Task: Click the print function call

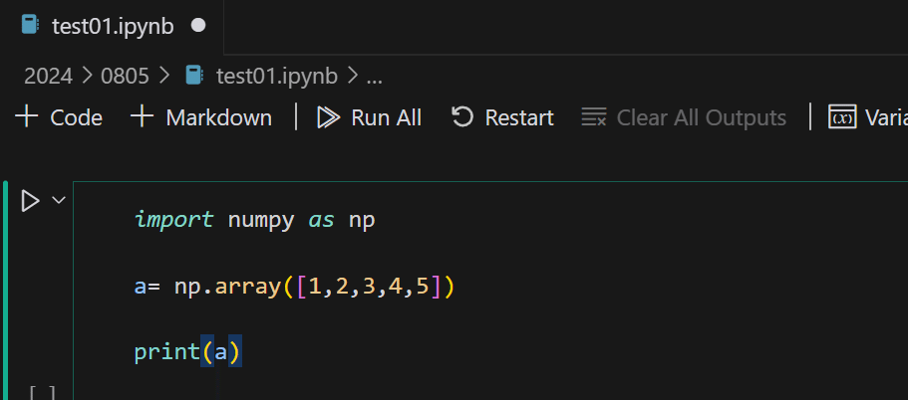Action: click(166, 352)
